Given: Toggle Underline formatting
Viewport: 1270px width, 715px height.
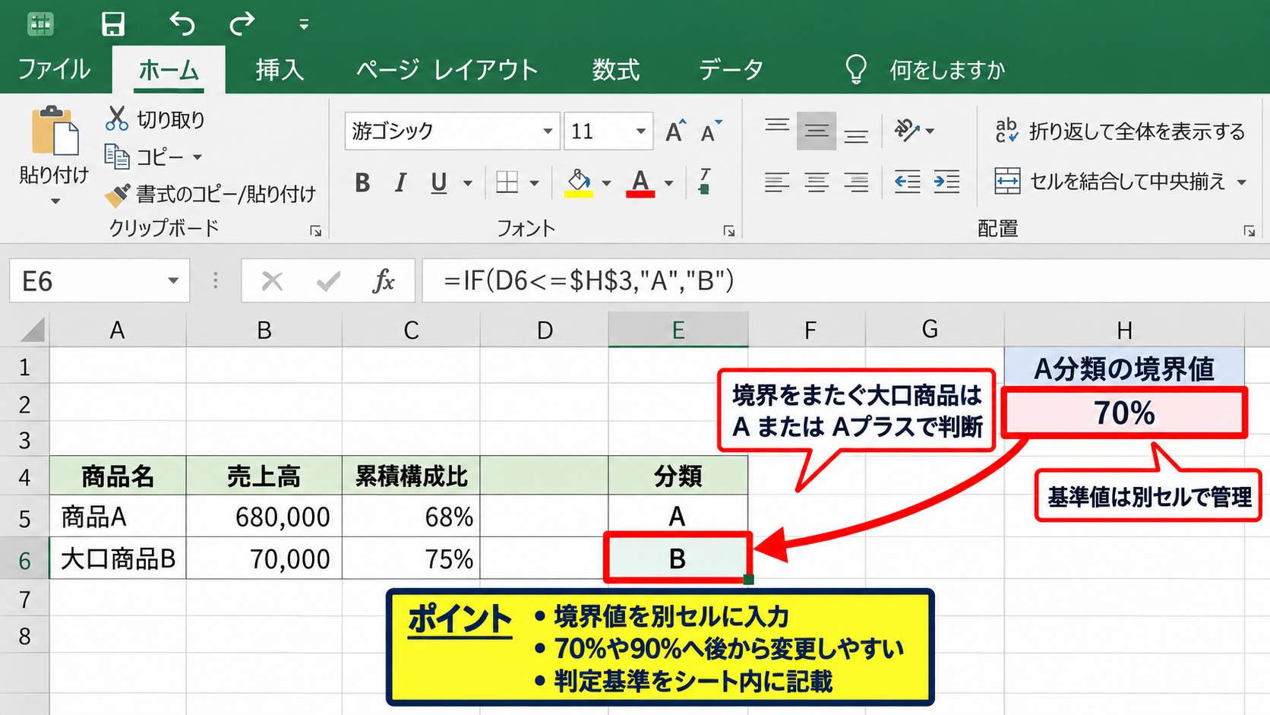Looking at the screenshot, I should click(438, 182).
